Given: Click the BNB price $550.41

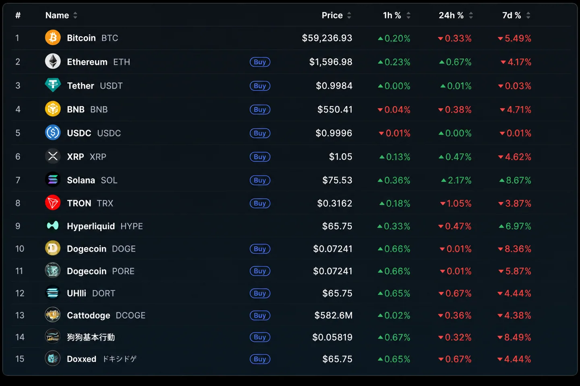Looking at the screenshot, I should coord(335,109).
